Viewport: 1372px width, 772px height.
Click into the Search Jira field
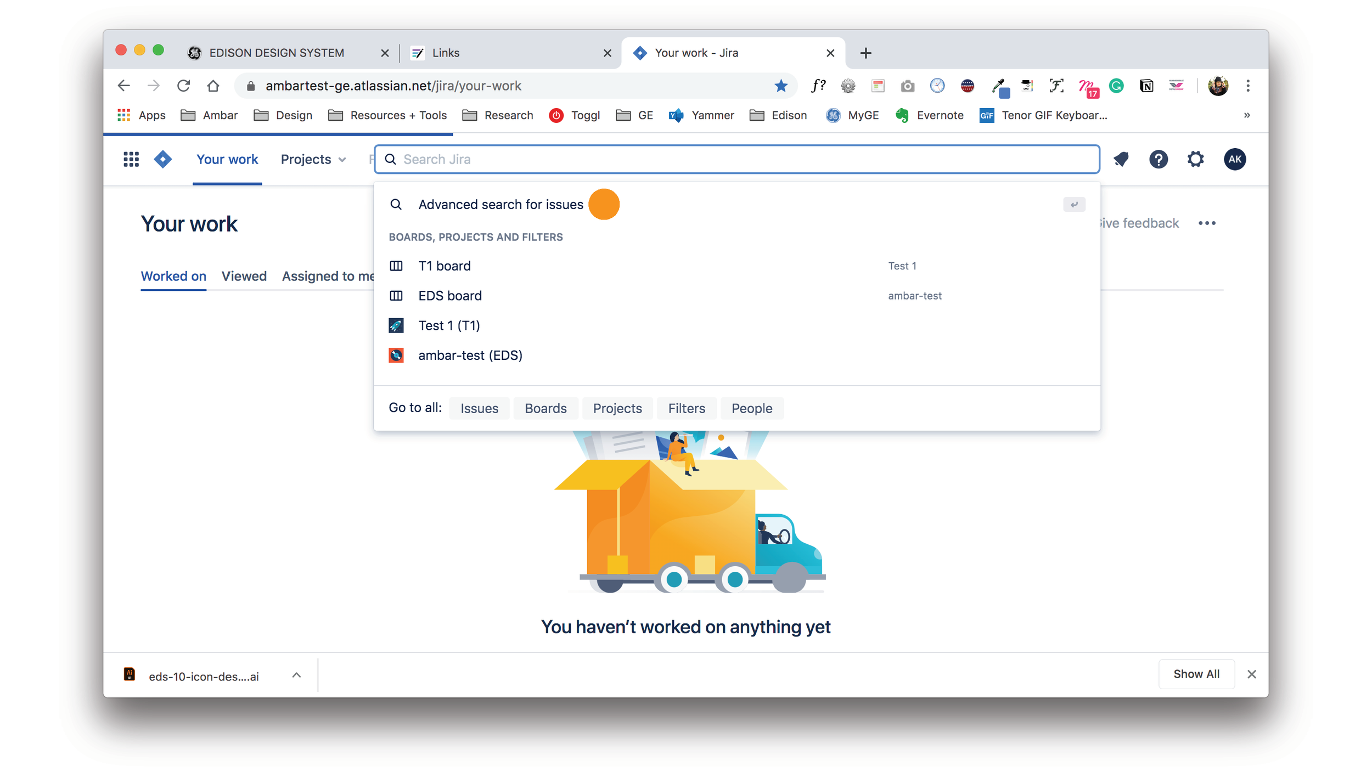coord(736,159)
